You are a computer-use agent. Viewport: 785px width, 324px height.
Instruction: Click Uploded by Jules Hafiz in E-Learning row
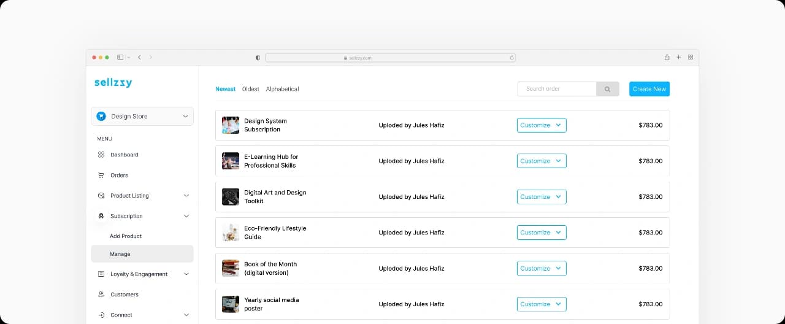[412, 161]
